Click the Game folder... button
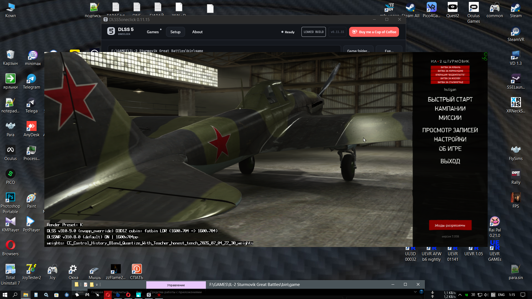 point(358,49)
